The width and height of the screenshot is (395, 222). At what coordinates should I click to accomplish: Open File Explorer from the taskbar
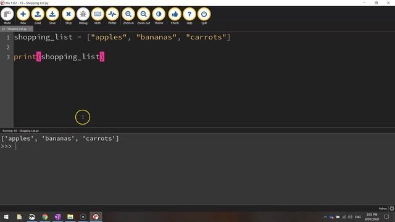coord(70,216)
